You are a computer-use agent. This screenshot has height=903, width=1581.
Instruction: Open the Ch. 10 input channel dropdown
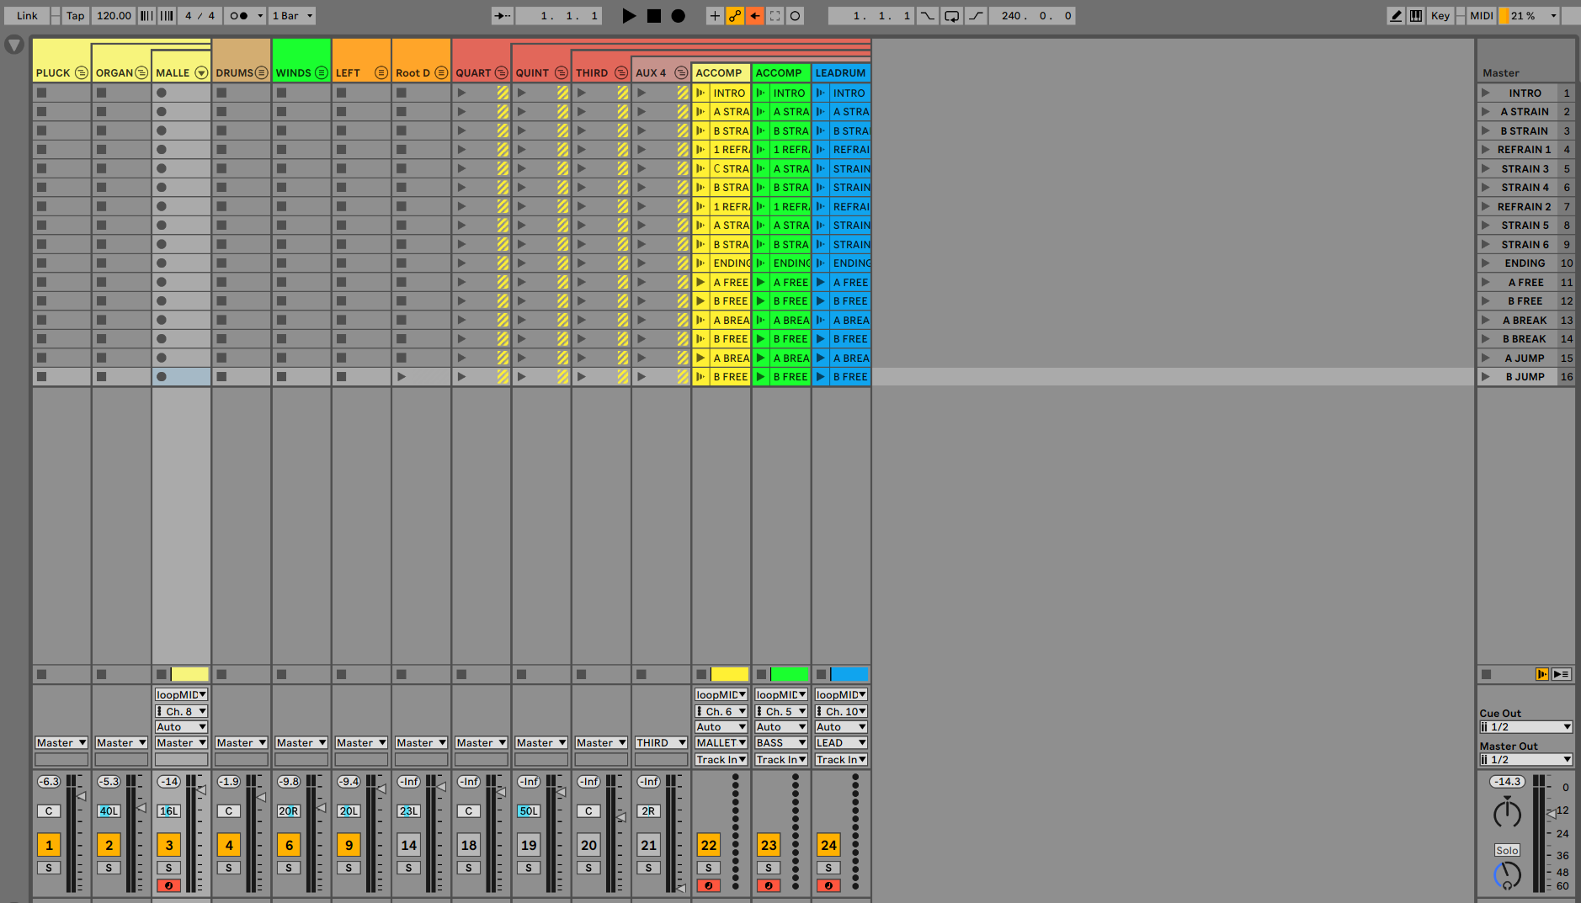[841, 711]
